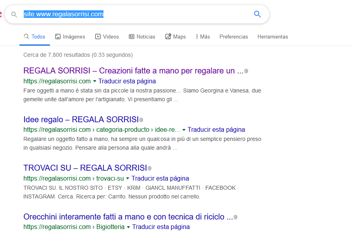Open Preferencias settings
Image resolution: width=352 pixels, height=231 pixels.
point(234,37)
